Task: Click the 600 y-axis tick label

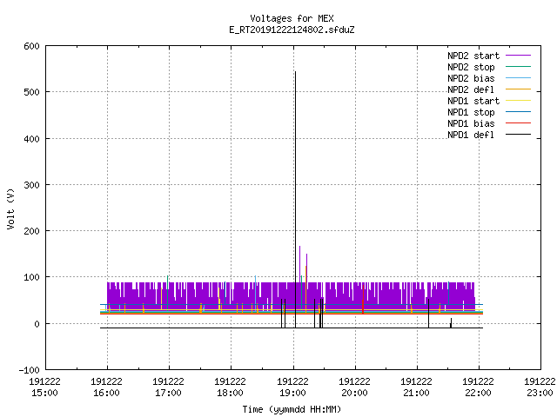Action: 31,46
